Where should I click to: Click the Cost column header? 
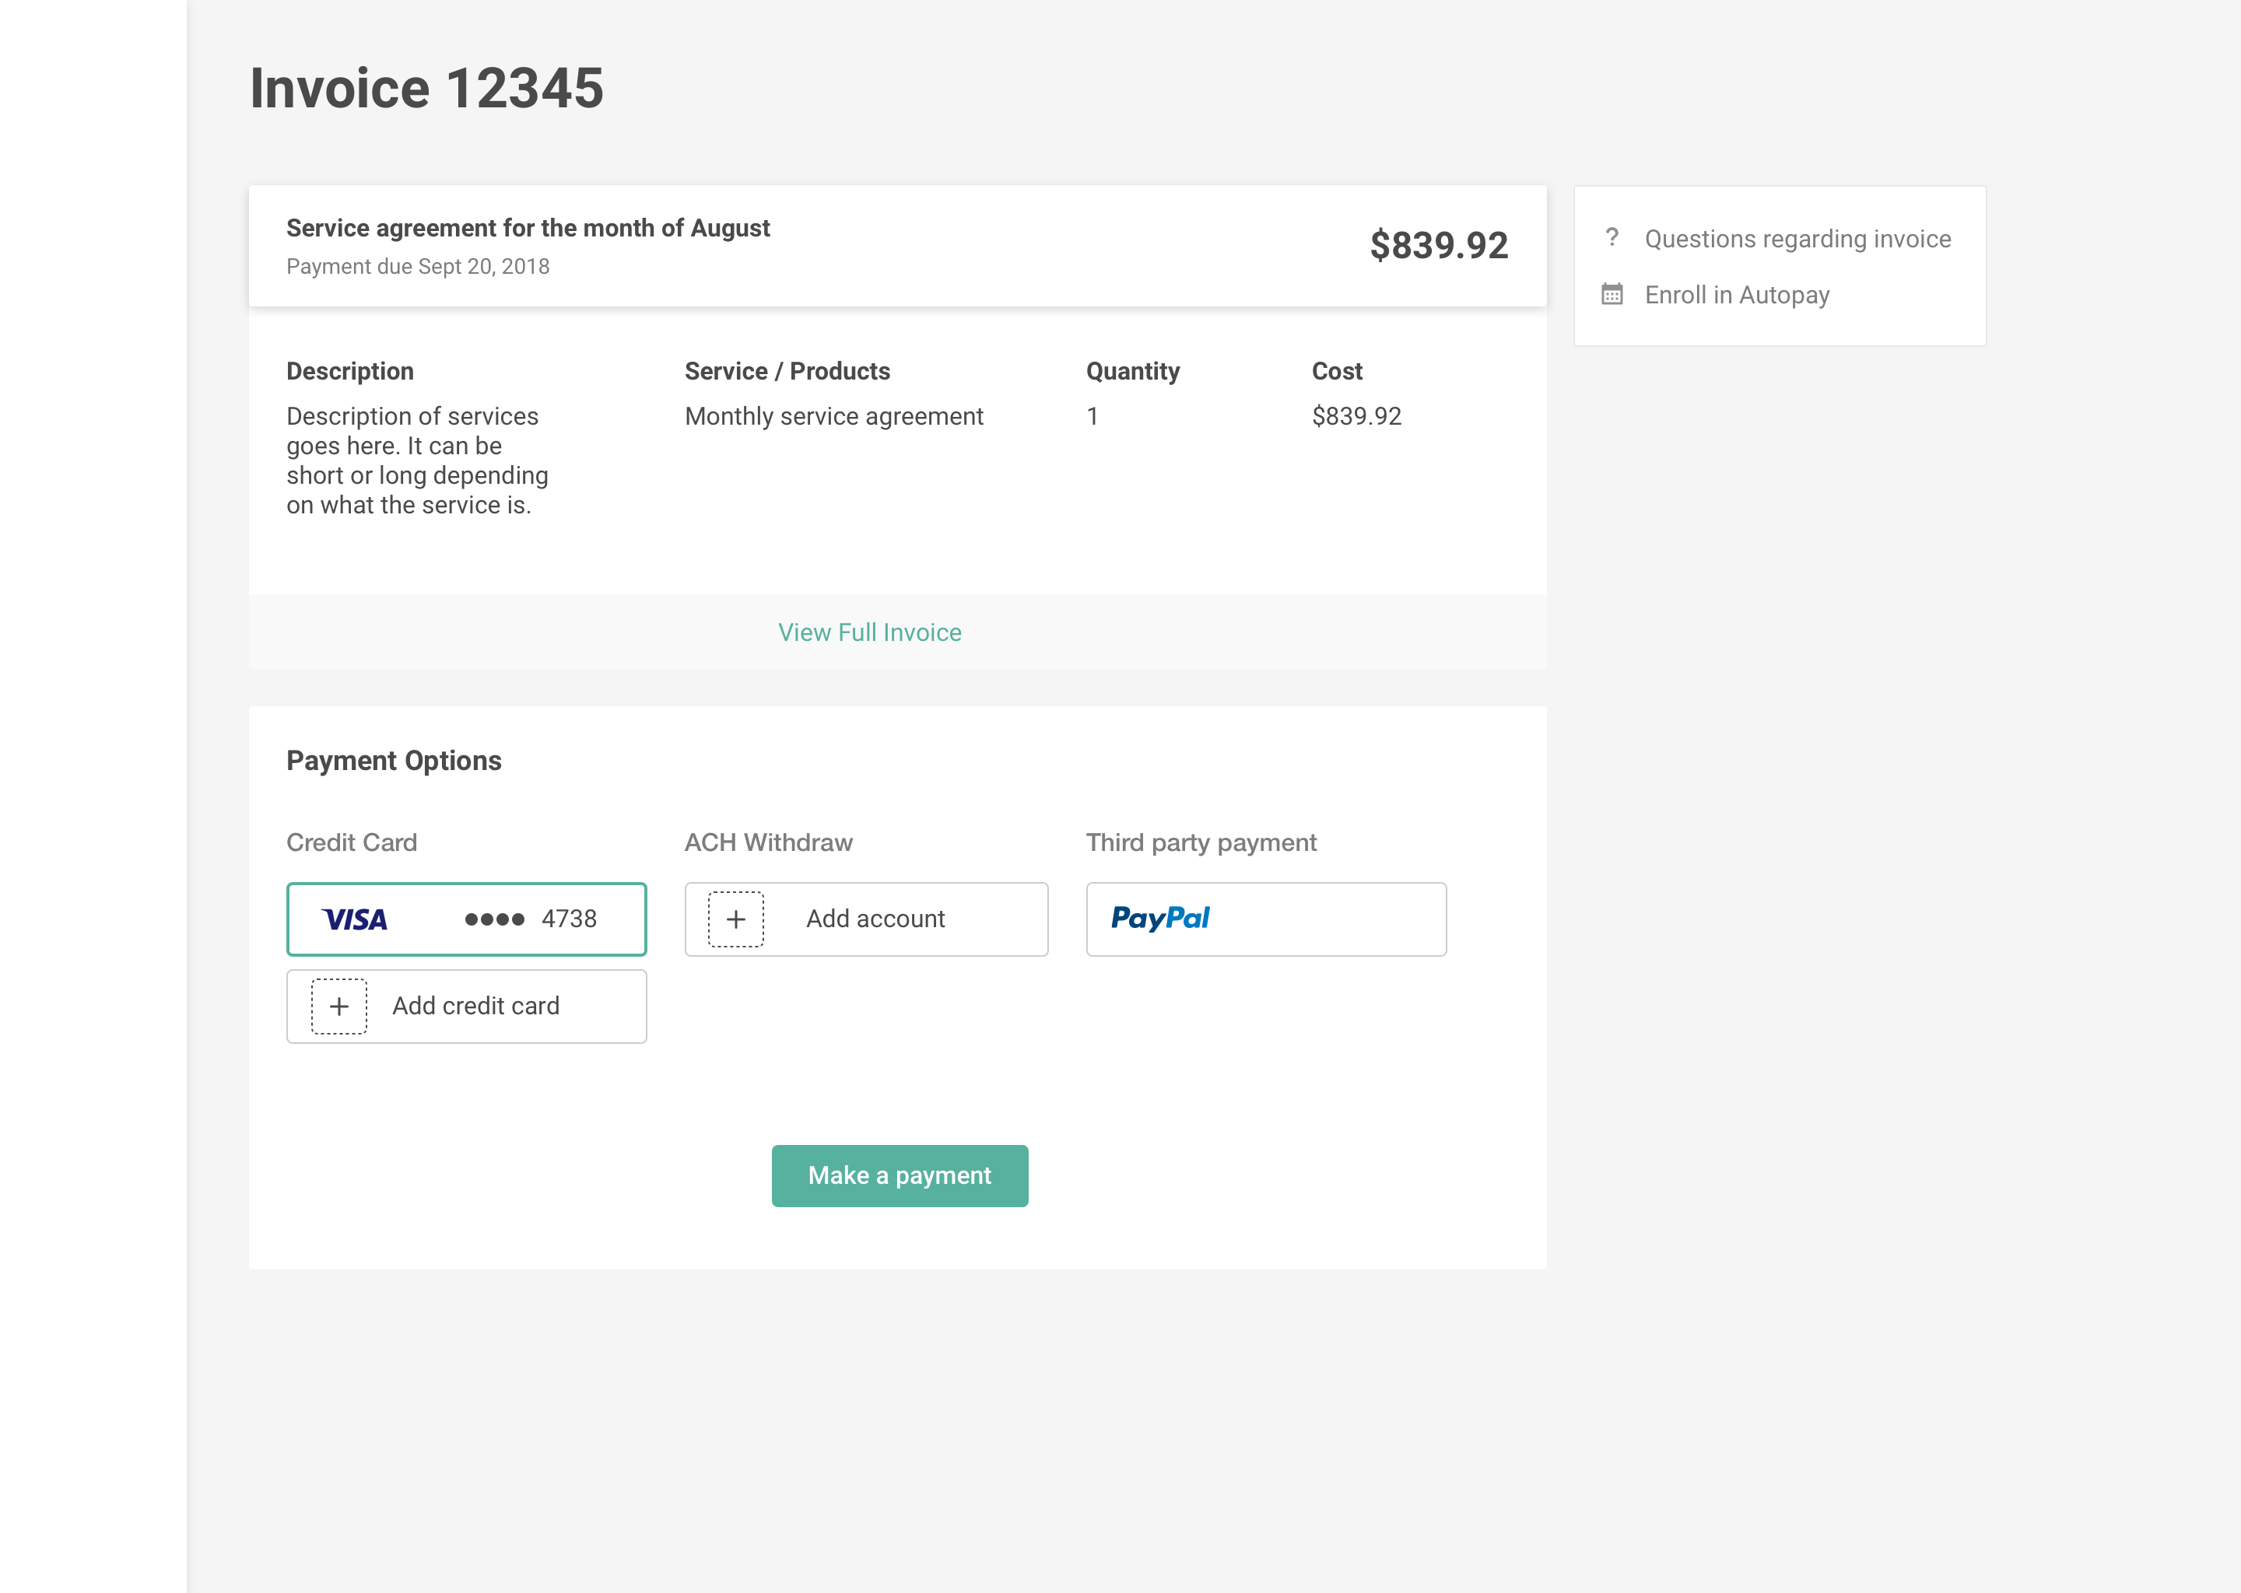1336,371
